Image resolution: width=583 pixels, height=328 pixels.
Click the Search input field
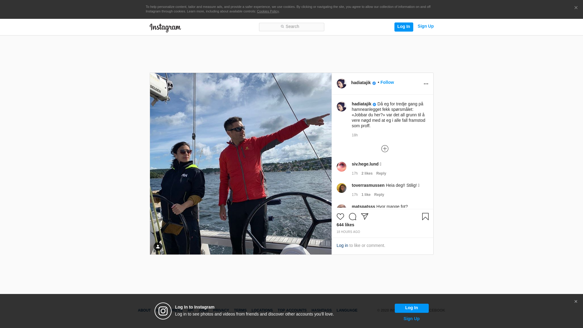pos(291,27)
